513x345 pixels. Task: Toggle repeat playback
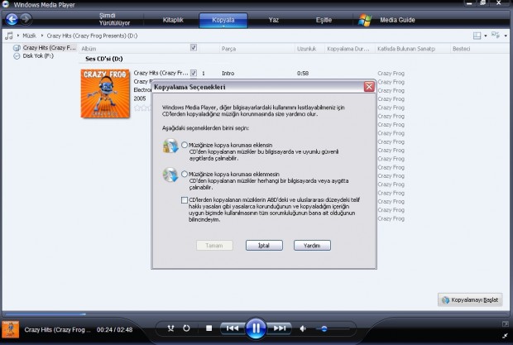tap(186, 328)
